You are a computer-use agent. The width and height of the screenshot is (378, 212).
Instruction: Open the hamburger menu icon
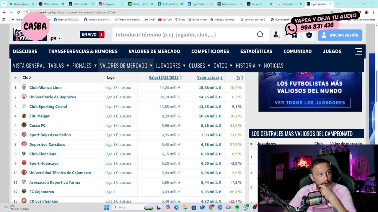coord(359,51)
